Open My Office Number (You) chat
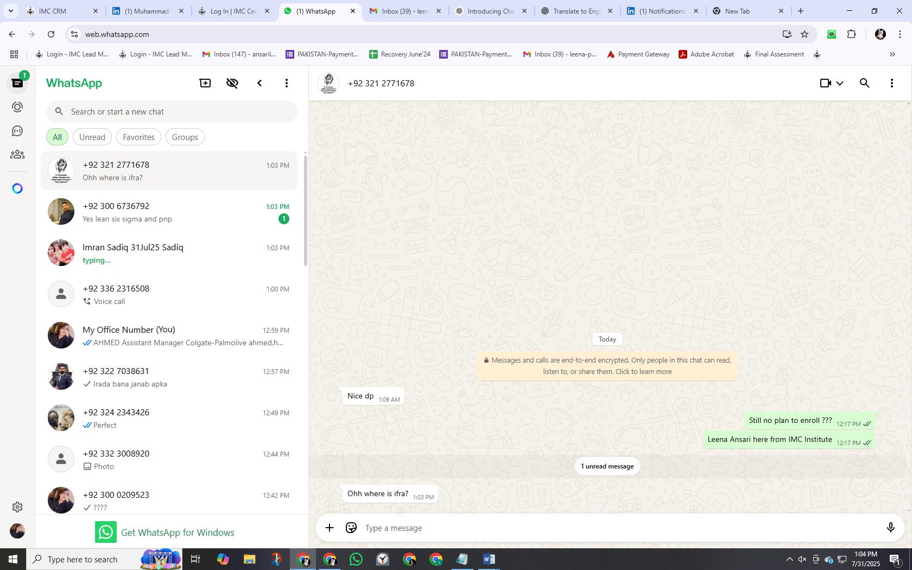912x570 pixels. [169, 335]
